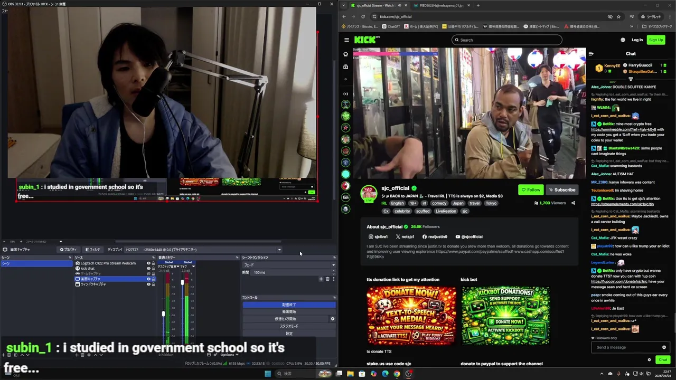Go back in Chrome browser
Image resolution: width=676 pixels, height=380 pixels.
tap(344, 16)
